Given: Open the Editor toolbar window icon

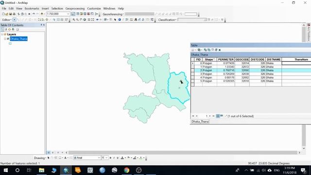Looking at the screenshot, I should pyautogui.click(x=73, y=14).
